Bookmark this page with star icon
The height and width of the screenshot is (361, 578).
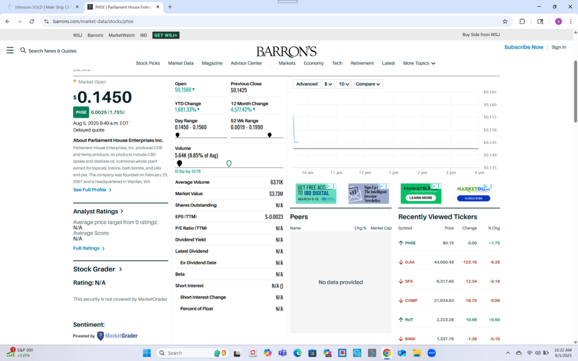[505, 21]
